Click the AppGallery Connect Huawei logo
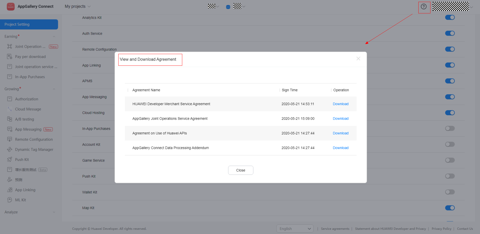The width and height of the screenshot is (480, 234). (x=11, y=7)
